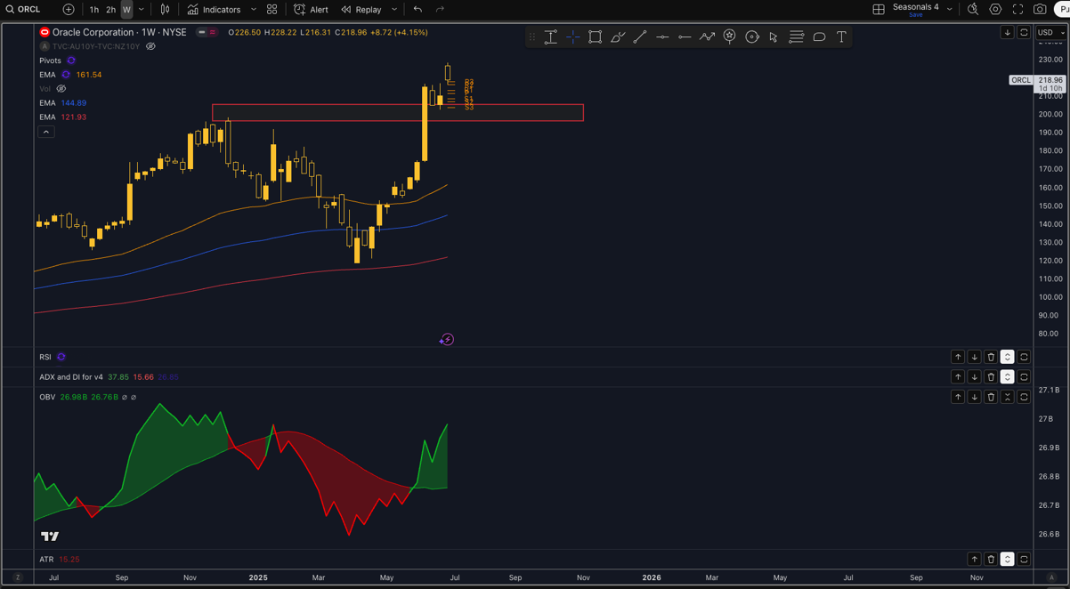The image size is (1070, 589).
Task: Delete the ADX and DI pane
Action: (x=991, y=377)
